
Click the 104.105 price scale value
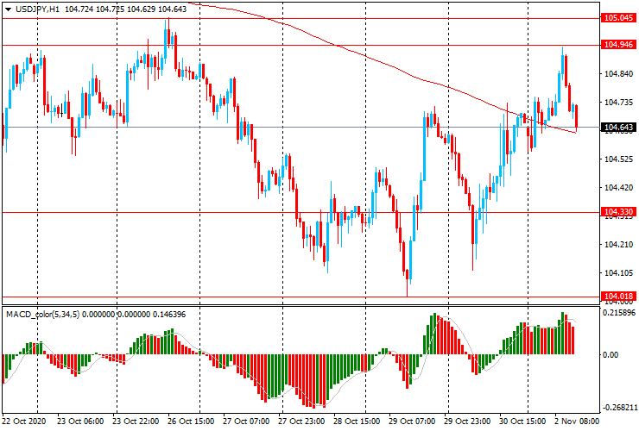click(618, 273)
